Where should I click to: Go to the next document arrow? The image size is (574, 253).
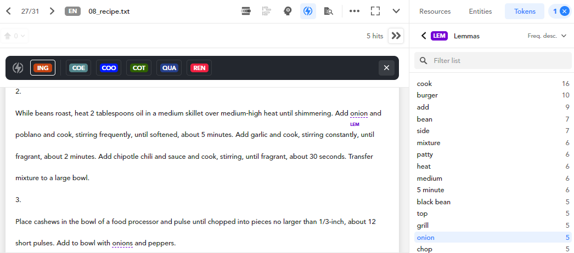click(x=52, y=11)
